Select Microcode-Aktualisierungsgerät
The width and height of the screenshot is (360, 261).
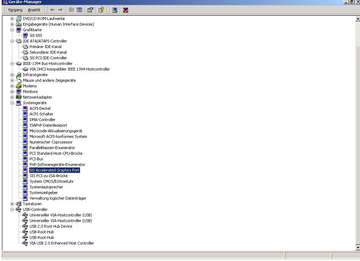[56, 131]
